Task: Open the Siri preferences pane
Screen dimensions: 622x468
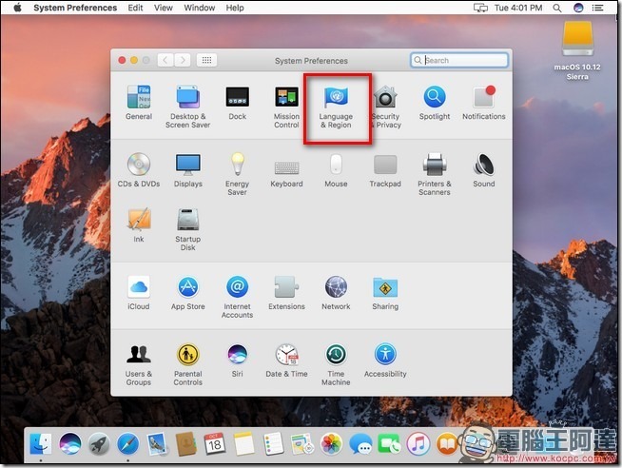Action: [x=237, y=361]
